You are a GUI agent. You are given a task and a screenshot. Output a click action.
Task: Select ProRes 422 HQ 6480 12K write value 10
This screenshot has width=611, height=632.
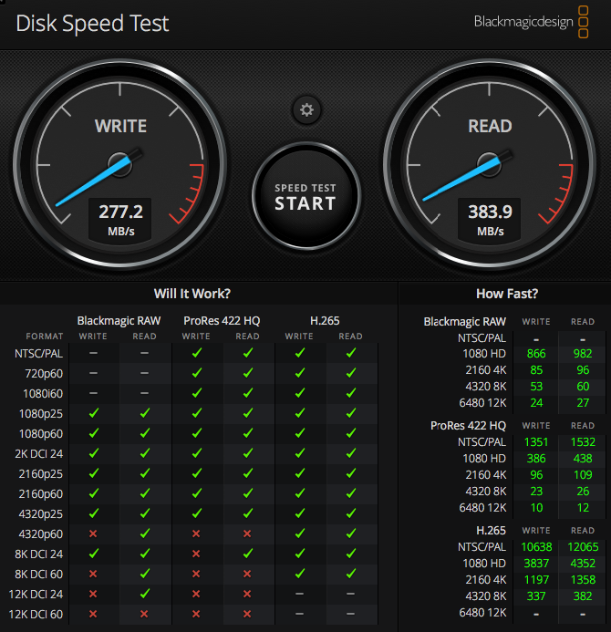(536, 507)
